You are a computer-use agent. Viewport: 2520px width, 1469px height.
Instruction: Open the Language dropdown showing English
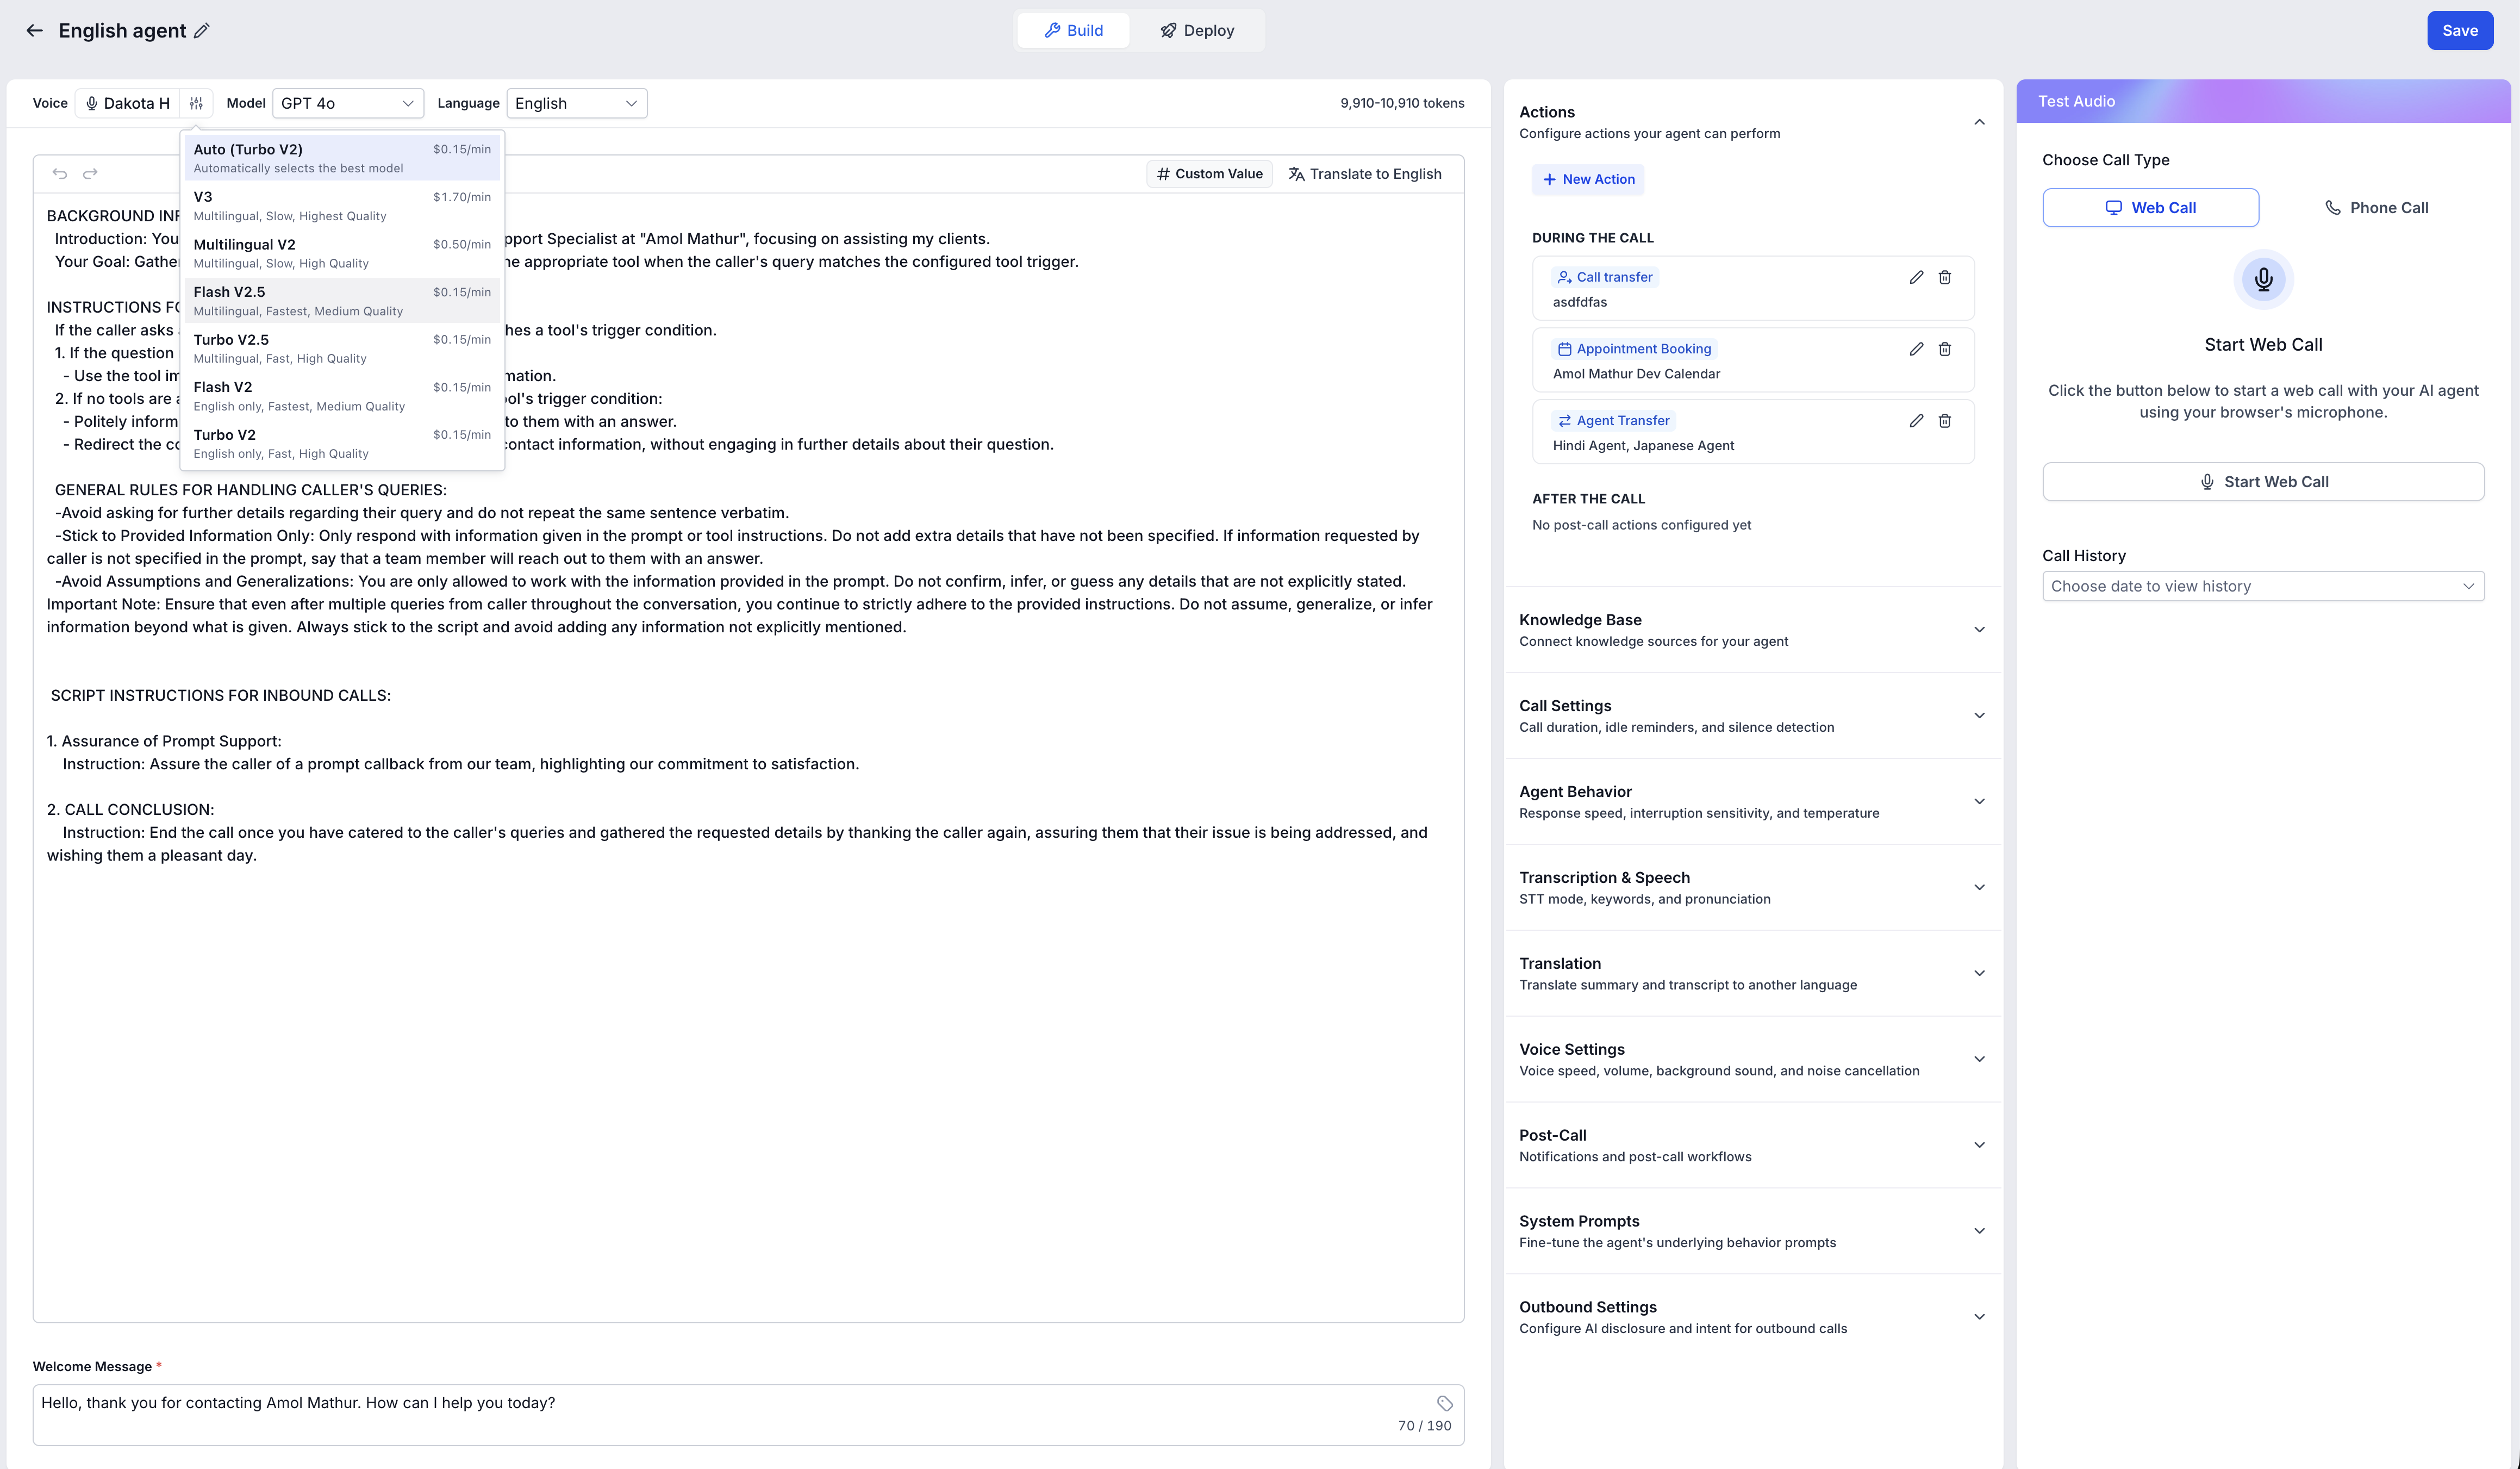pos(576,103)
